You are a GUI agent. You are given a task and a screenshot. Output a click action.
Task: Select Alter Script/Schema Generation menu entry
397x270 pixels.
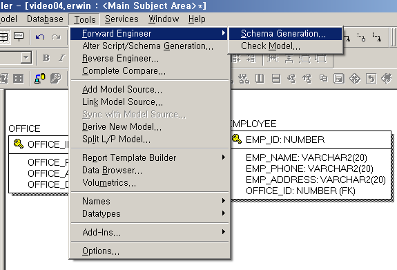(150, 46)
